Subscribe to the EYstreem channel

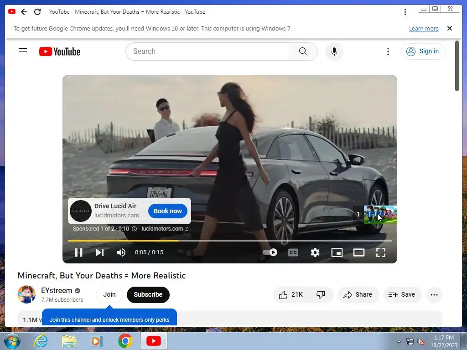[148, 295]
